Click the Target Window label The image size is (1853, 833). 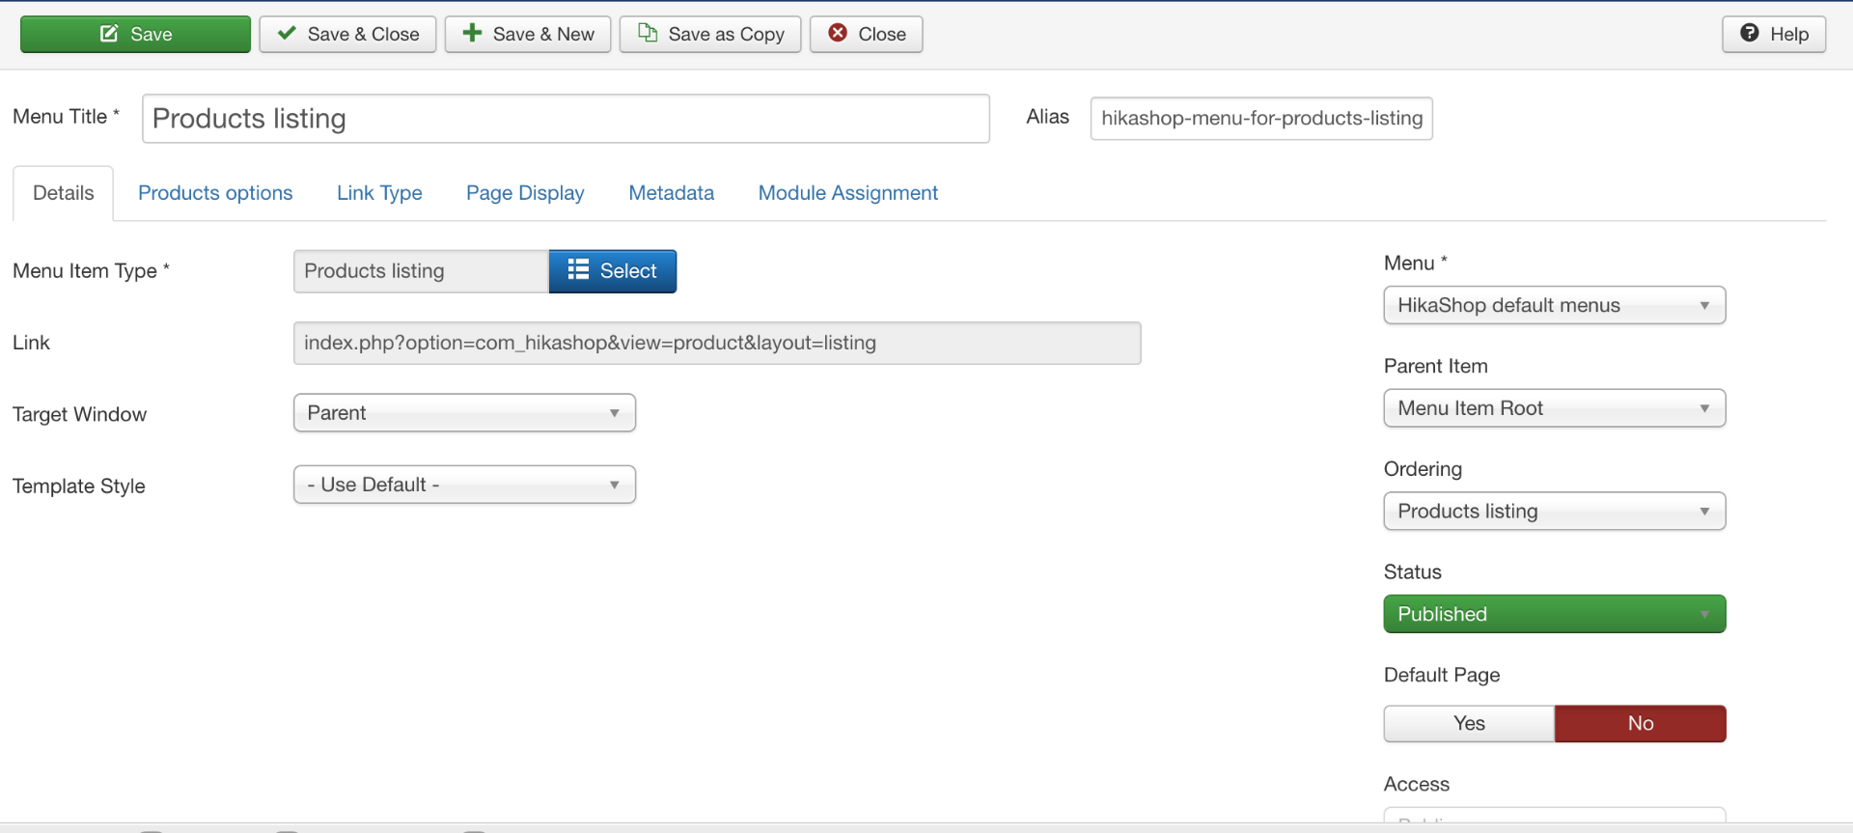pos(79,414)
